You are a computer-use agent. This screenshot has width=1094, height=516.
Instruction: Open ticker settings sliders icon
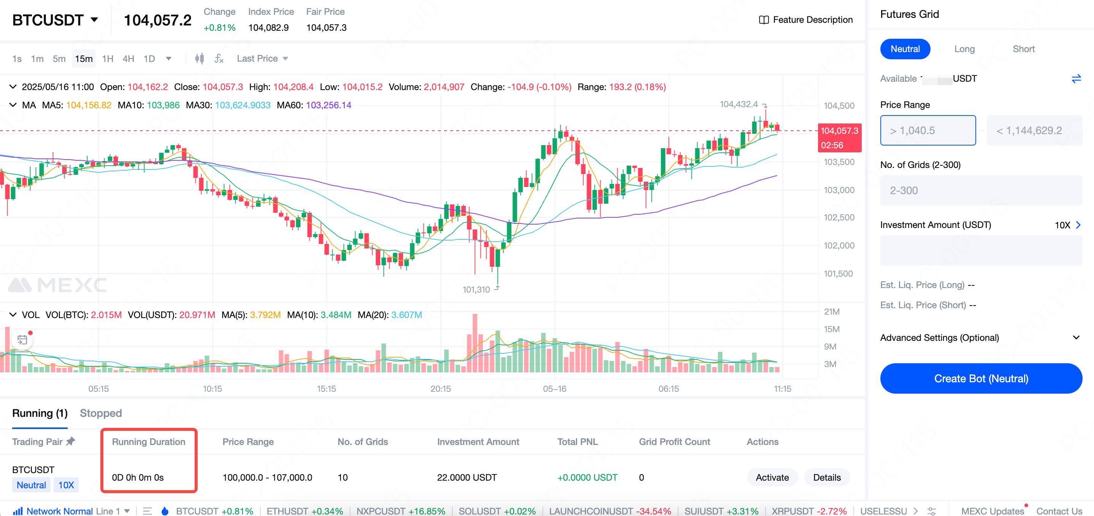[x=931, y=511]
